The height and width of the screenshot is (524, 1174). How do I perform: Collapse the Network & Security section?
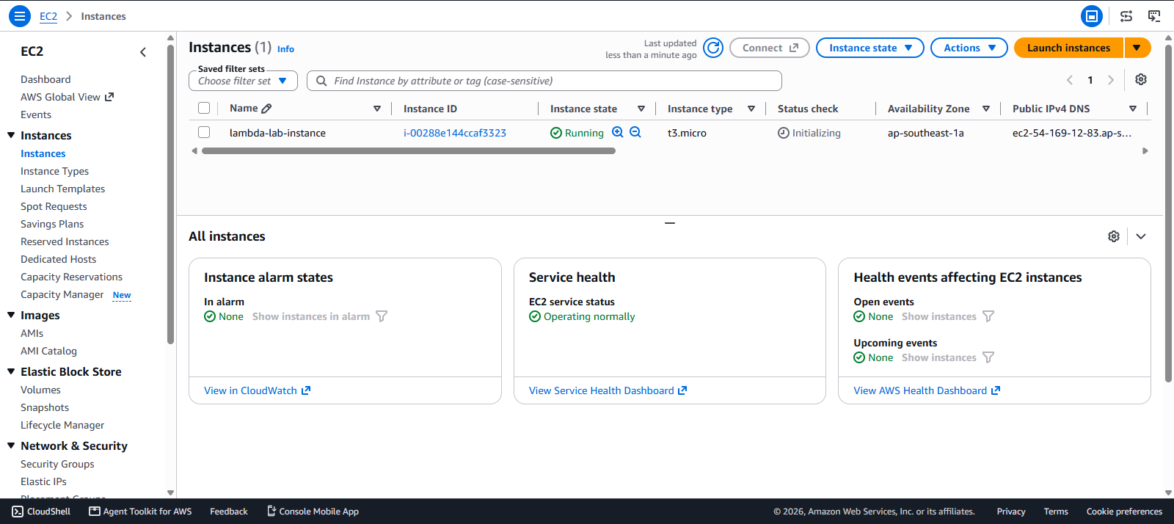point(11,445)
